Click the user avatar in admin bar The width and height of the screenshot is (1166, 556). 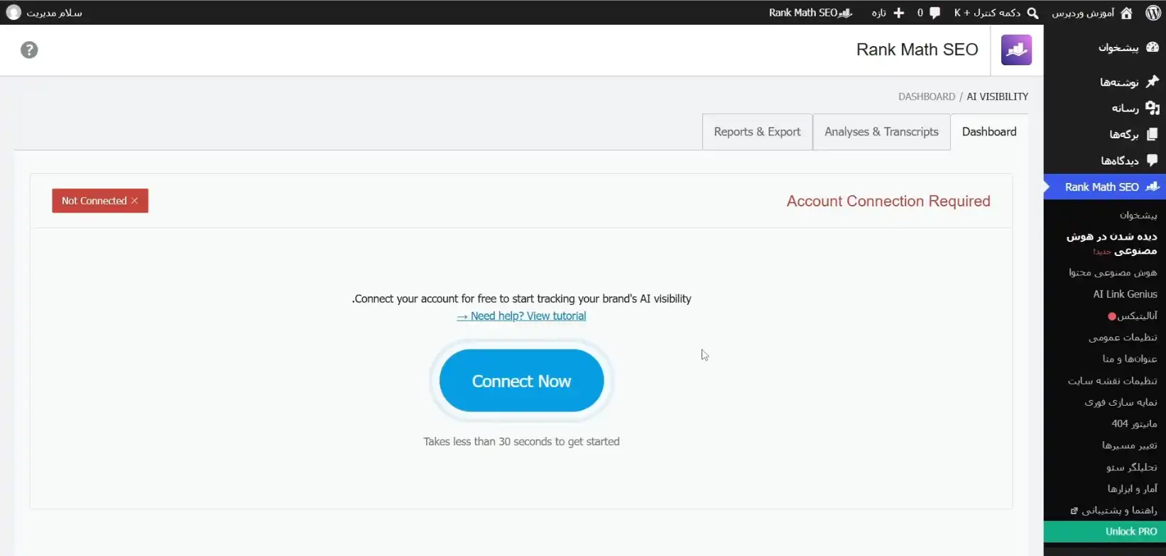tap(13, 13)
